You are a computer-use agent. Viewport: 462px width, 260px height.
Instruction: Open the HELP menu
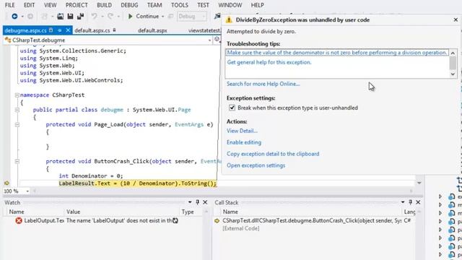point(257,5)
